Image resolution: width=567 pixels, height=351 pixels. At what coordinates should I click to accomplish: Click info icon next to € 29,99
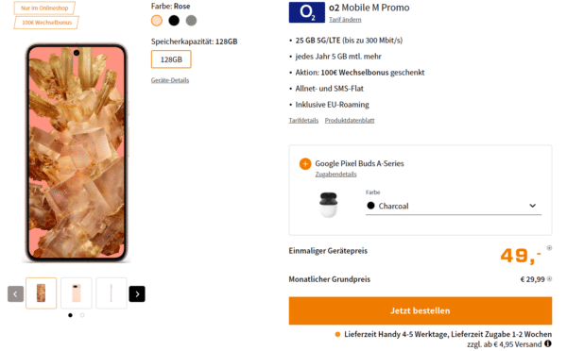point(549,278)
